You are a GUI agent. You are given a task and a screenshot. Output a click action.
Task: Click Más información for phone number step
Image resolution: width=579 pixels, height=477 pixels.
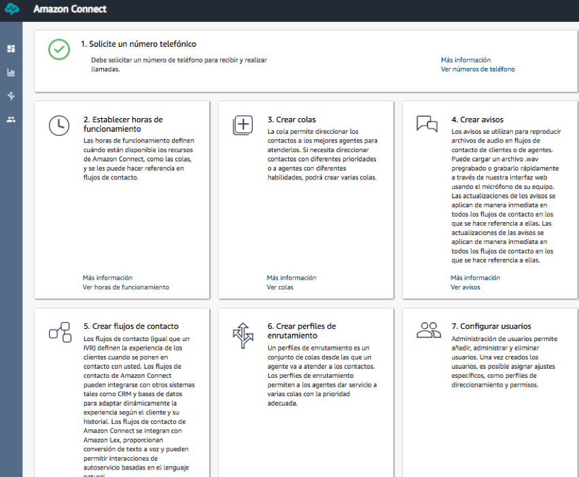[x=466, y=60]
